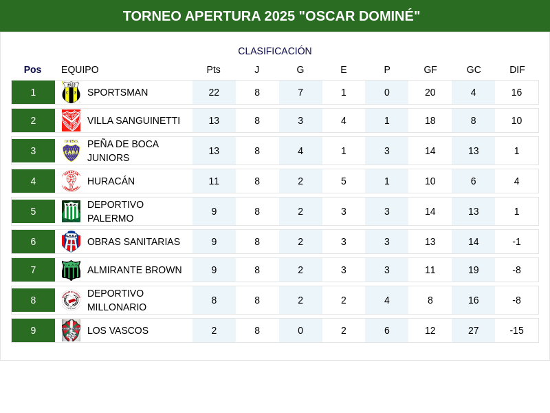Click the Pts column header
This screenshot has width=550, height=413.
coord(214,70)
